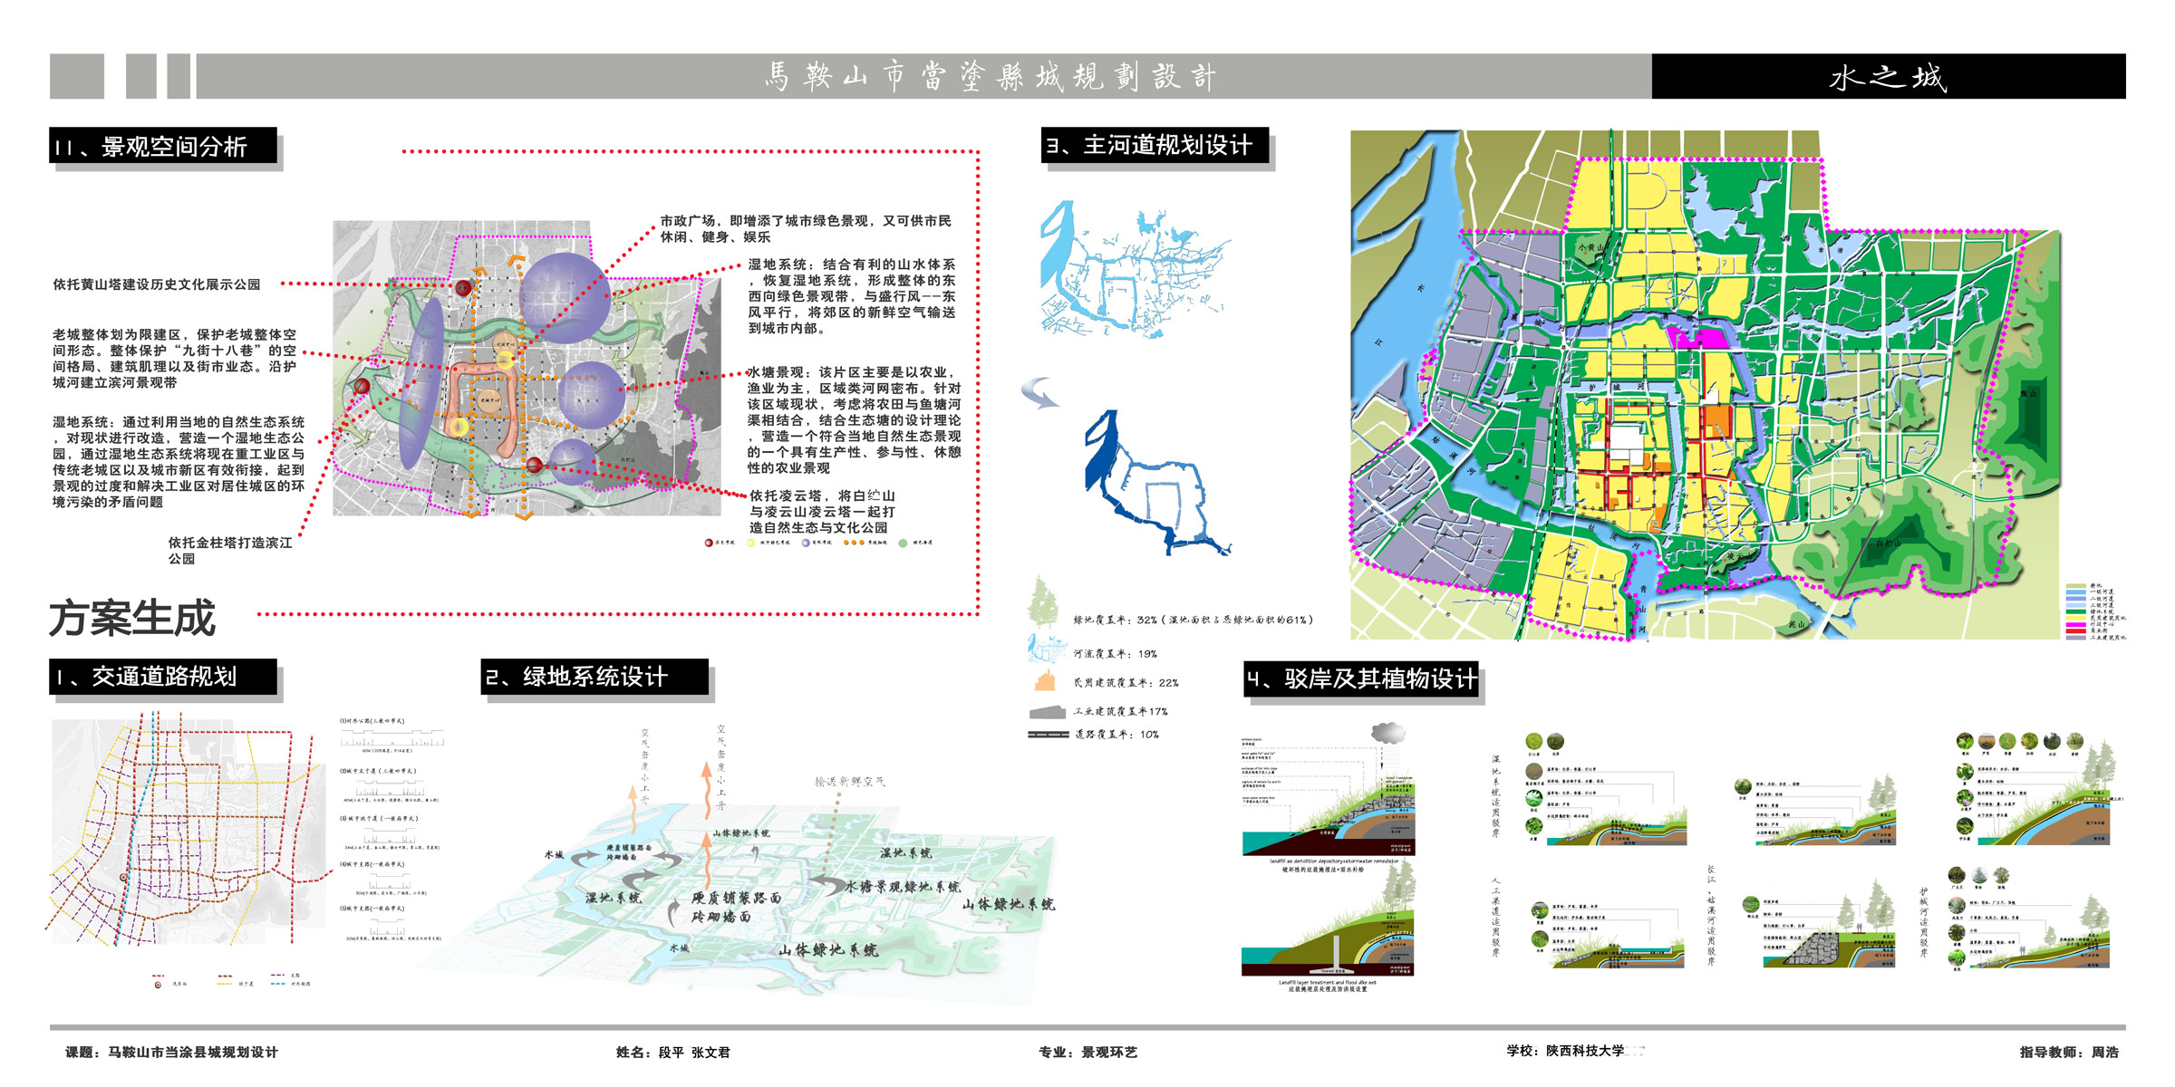Viewport: 2175px width, 1087px height.
Task: Click the curved arrow between the two river diagrams
Action: coord(1039,392)
